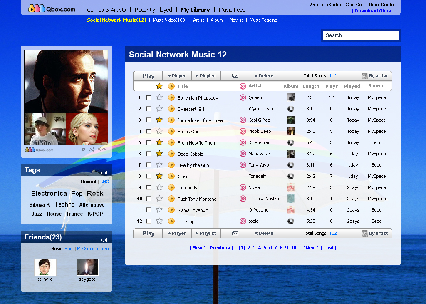Screen dimensions: 426x304
Task: Click the swirl icon in the Artist header
Action: (243, 86)
